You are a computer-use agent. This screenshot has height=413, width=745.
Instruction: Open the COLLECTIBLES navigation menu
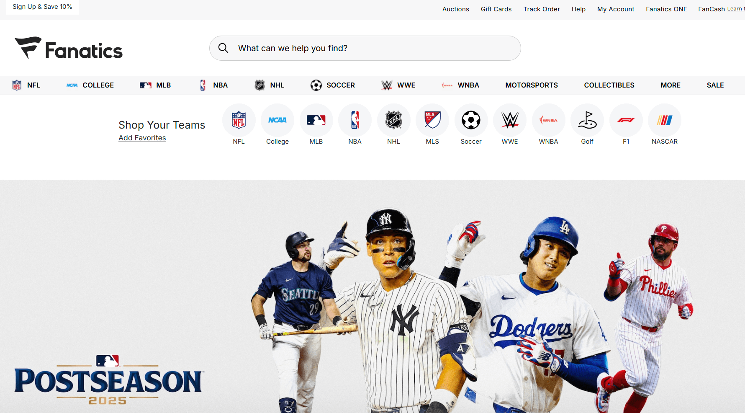point(609,85)
